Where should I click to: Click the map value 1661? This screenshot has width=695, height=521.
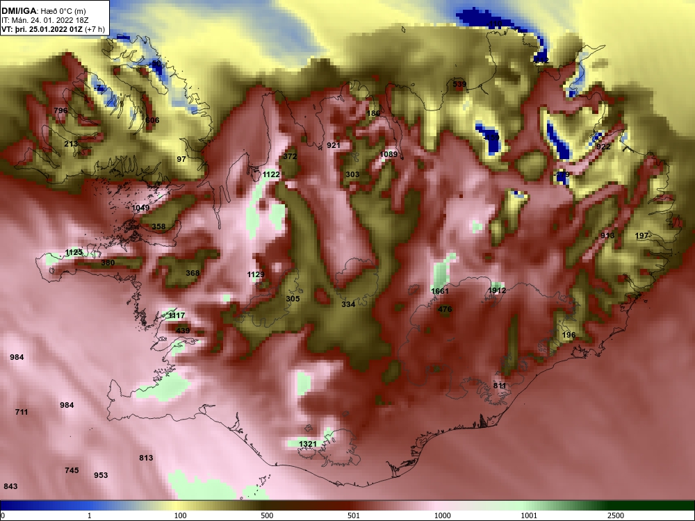[440, 291]
